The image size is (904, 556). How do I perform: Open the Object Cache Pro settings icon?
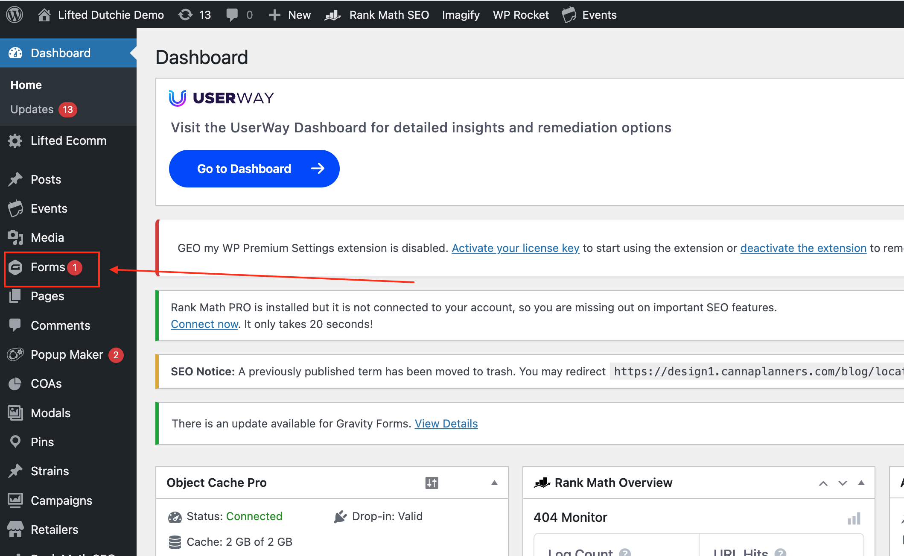(x=432, y=483)
